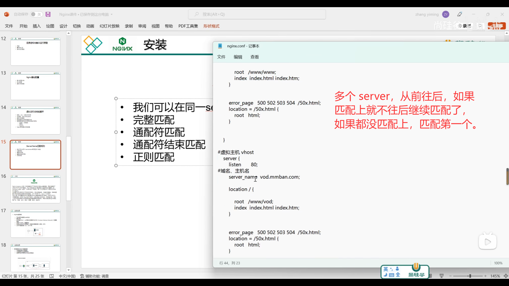Select slide 16 thumbnail

click(36, 189)
